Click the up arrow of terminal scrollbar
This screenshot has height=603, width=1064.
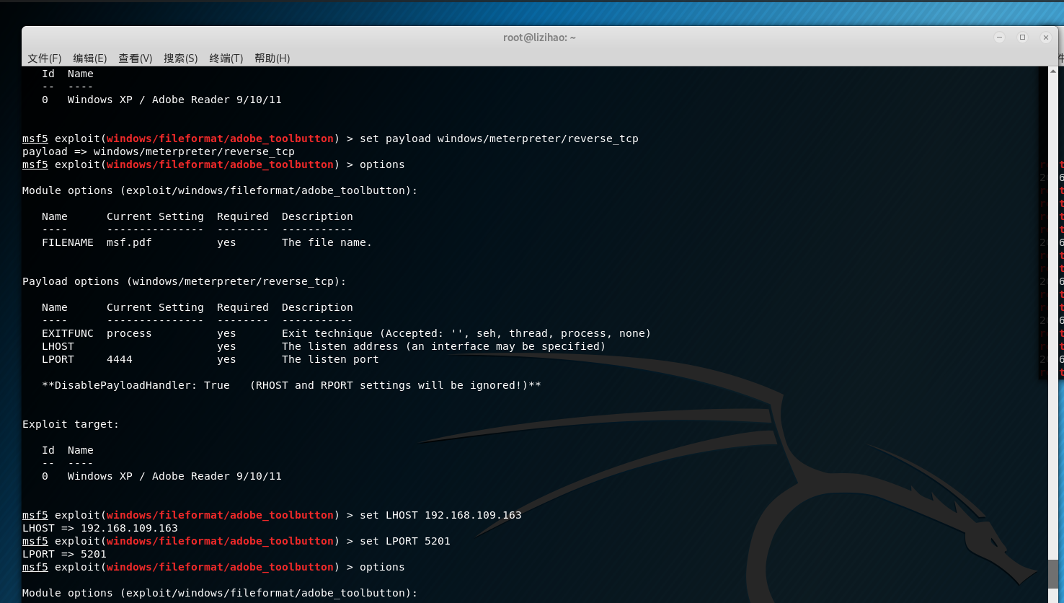(x=1053, y=71)
